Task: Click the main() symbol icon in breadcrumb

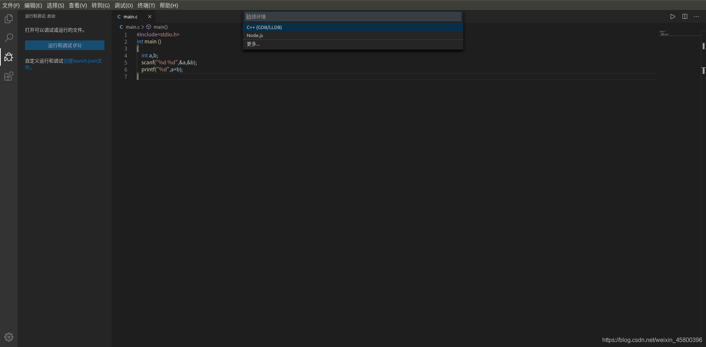Action: pos(149,27)
